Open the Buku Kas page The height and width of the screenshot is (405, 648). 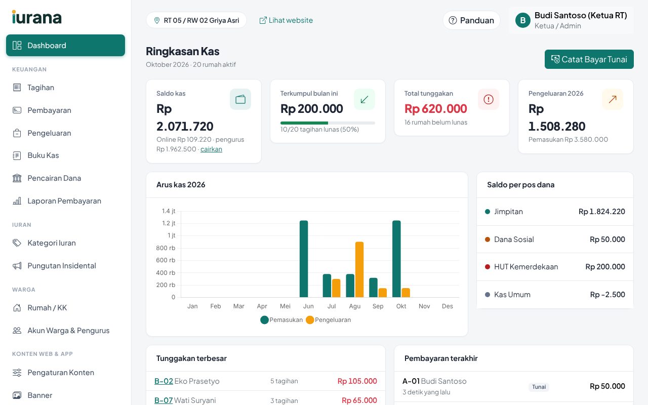point(65,155)
